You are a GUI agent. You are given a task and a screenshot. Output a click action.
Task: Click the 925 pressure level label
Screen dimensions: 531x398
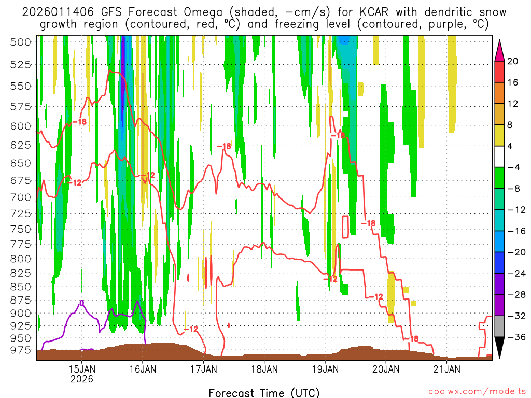click(21, 325)
